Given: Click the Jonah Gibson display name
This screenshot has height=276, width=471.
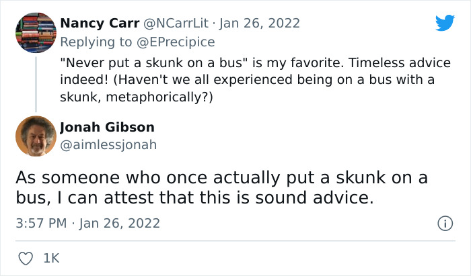Looking at the screenshot, I should click(107, 127).
